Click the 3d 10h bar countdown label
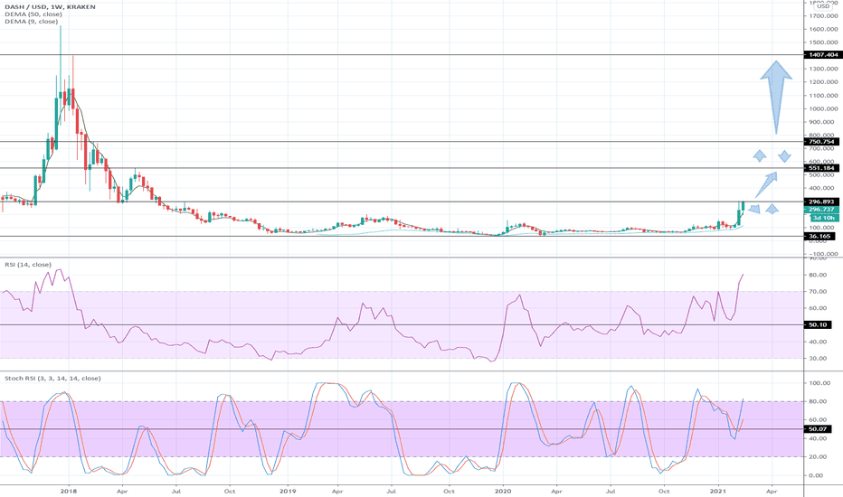The width and height of the screenshot is (843, 497). pos(824,218)
